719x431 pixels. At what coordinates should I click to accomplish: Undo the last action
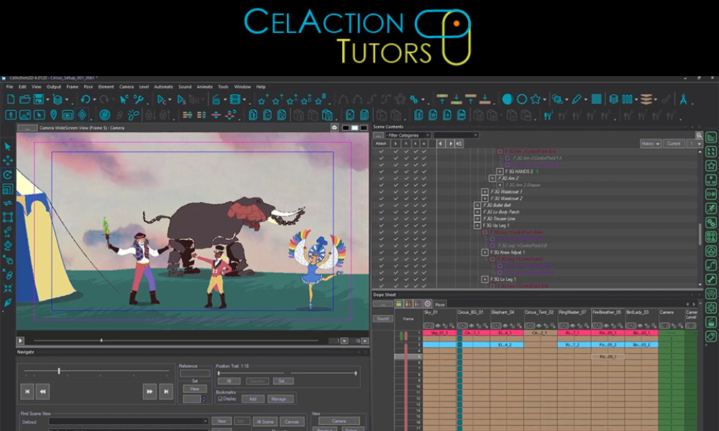tap(86, 99)
